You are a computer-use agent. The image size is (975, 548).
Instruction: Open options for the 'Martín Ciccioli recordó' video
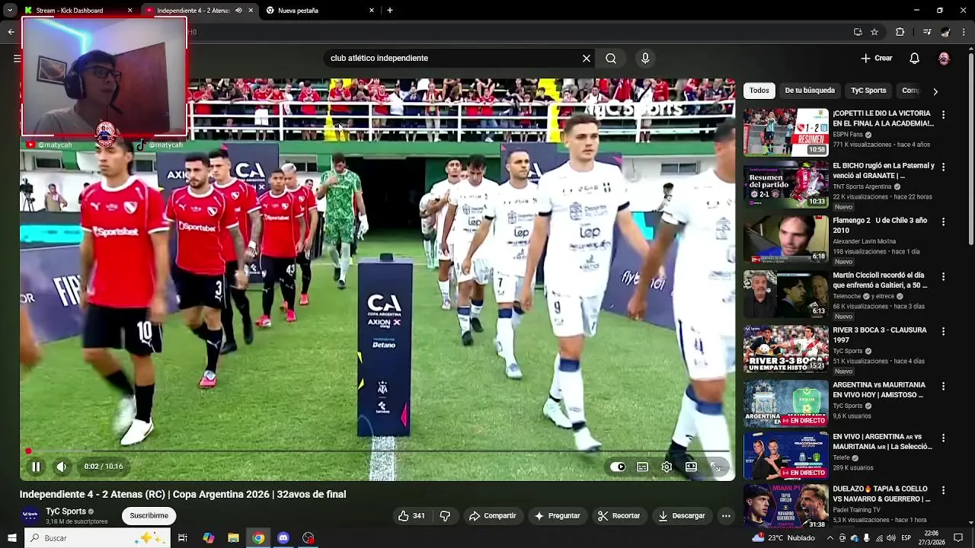943,276
